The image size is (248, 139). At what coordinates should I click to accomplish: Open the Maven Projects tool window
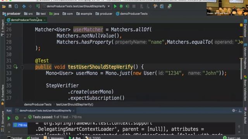point(245,56)
